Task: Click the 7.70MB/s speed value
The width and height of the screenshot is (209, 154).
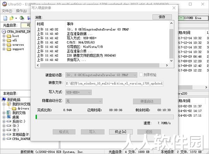Action: pos(164,123)
